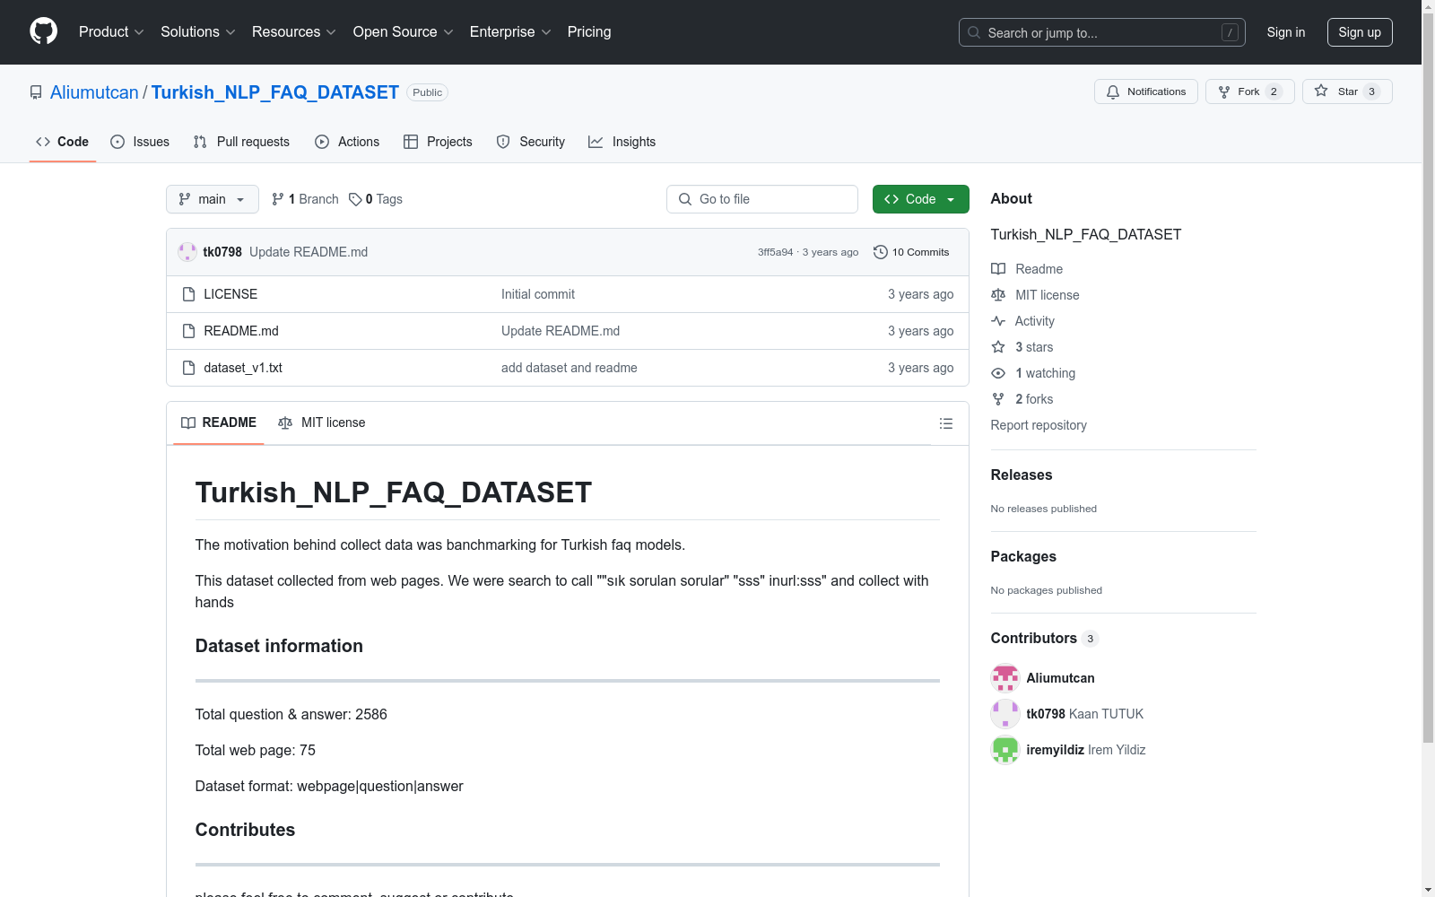Screen dimensions: 1435x897
Task: Open the 'add dataset and readme' commit link
Action: pos(570,368)
